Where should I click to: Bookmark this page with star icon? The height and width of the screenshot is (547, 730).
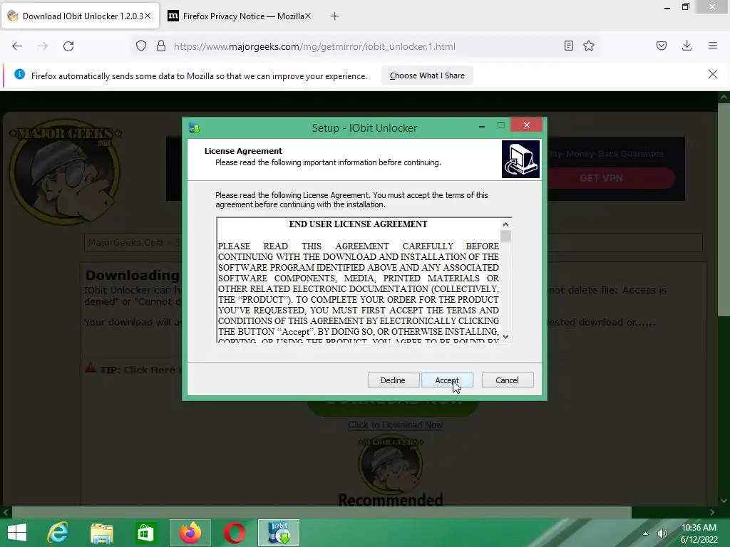pyautogui.click(x=589, y=46)
